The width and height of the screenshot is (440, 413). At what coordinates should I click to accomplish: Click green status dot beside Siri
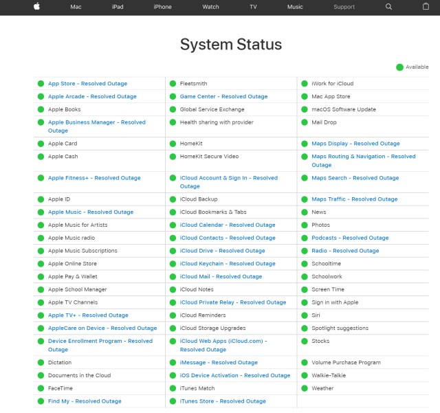[305, 315]
